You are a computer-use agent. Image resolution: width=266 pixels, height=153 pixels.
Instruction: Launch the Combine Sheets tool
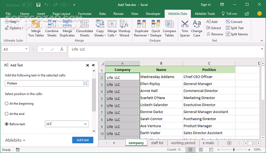(x=52, y=28)
